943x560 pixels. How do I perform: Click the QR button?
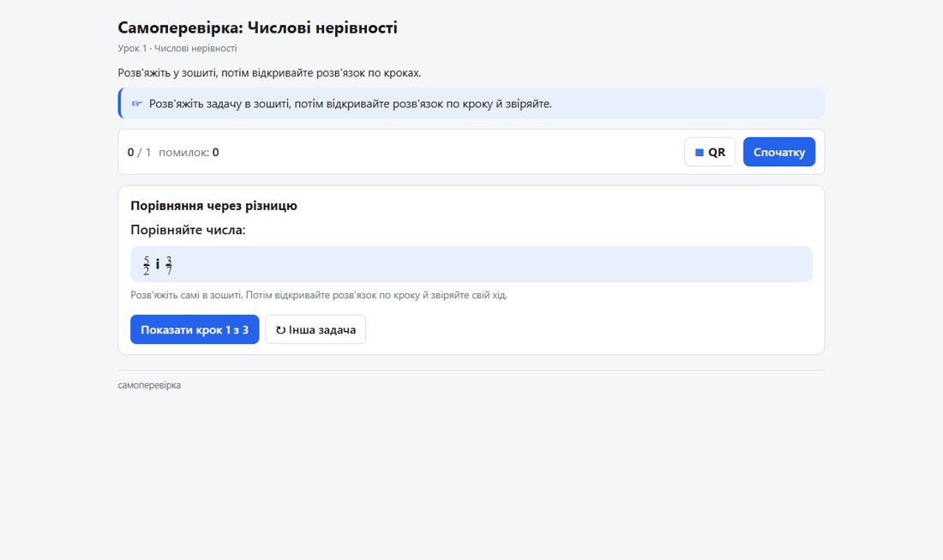(710, 152)
